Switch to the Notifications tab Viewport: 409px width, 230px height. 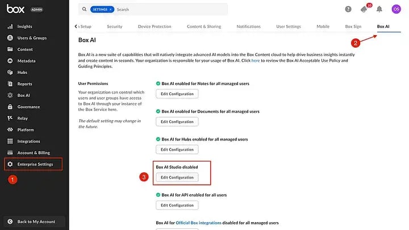(x=249, y=27)
